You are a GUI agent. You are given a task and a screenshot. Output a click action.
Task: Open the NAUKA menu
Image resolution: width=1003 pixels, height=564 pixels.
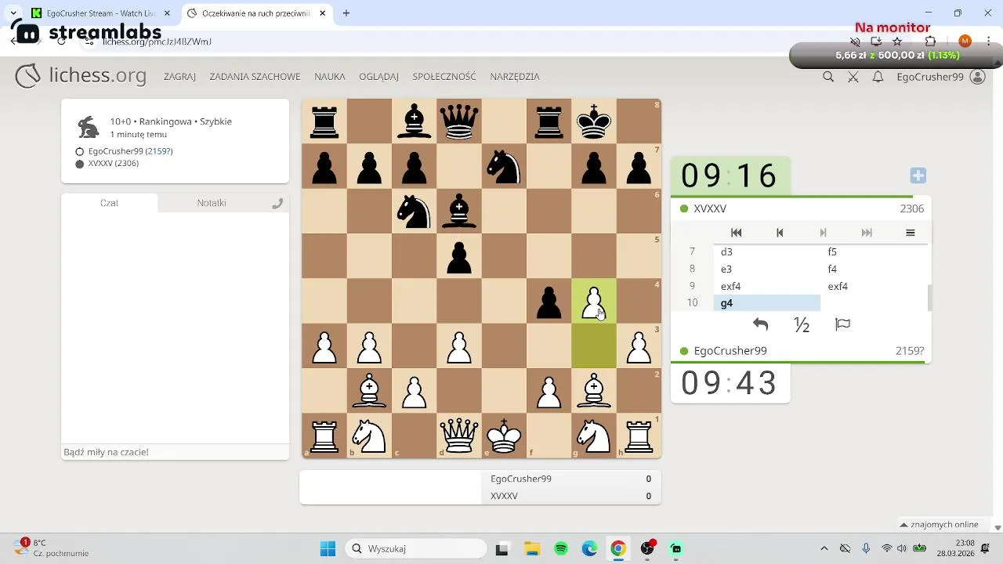click(330, 77)
